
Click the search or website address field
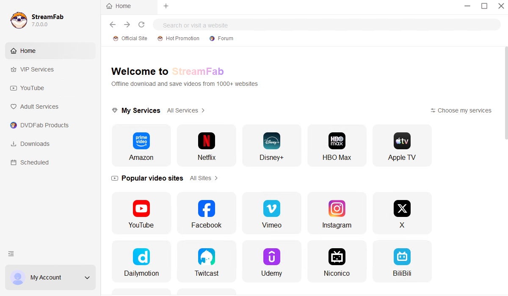point(326,25)
